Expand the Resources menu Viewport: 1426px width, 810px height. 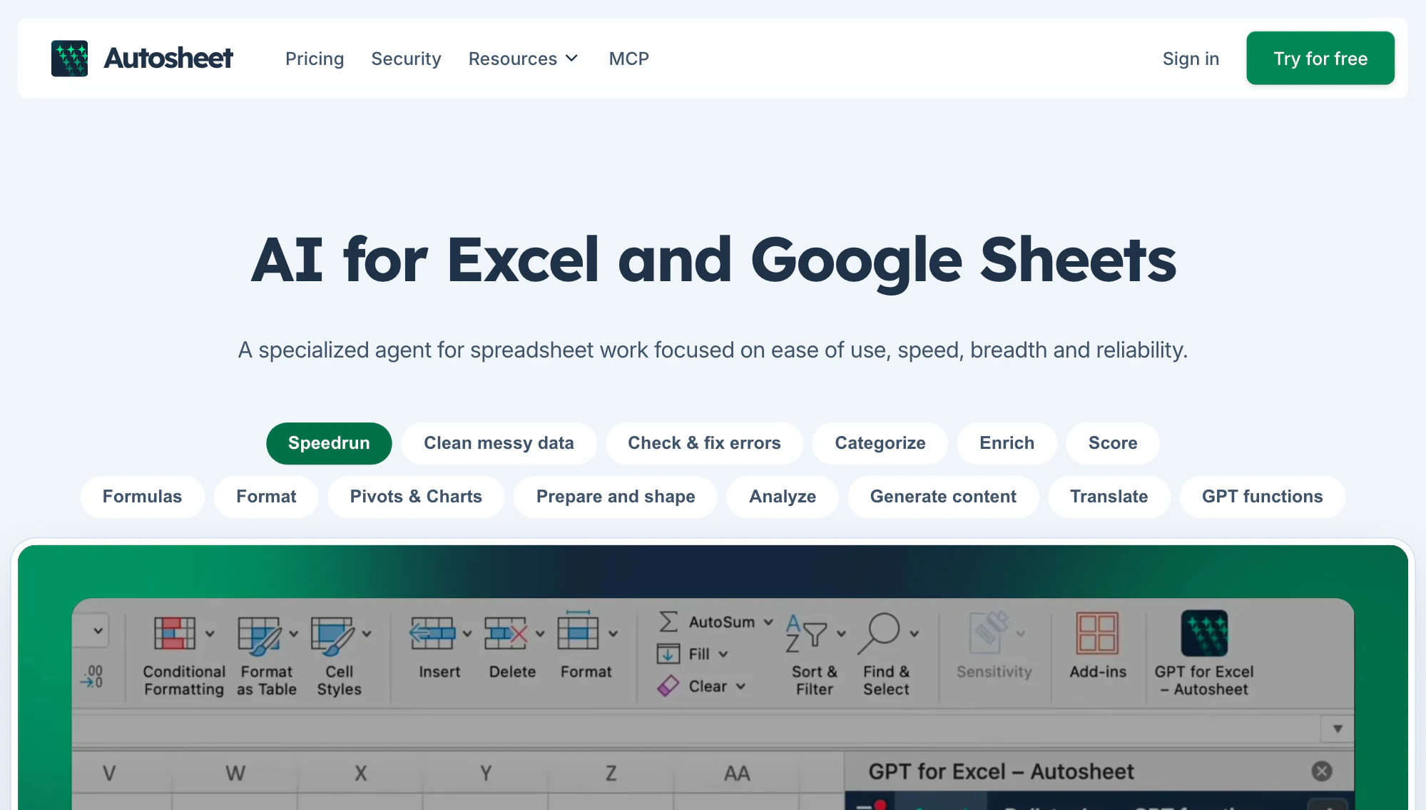523,59
